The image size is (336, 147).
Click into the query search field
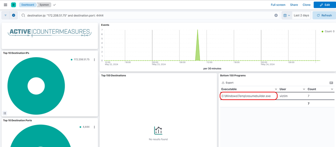tap(149, 15)
